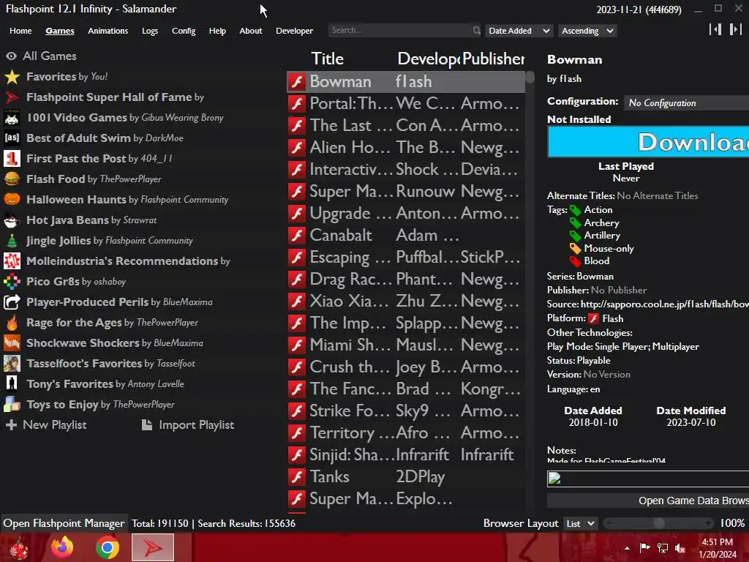Switch to the Animations tab

pos(108,31)
